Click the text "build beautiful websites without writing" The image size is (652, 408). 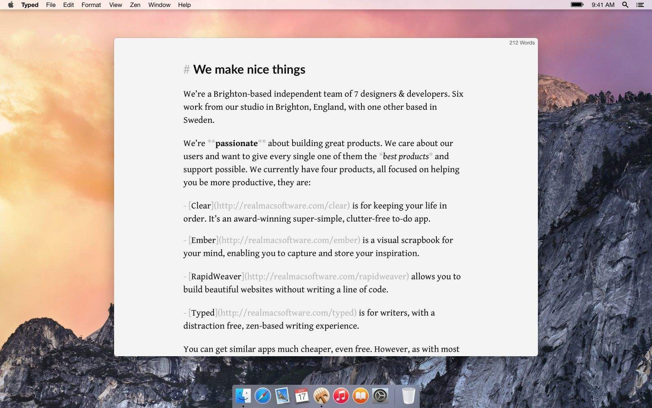[259, 290]
